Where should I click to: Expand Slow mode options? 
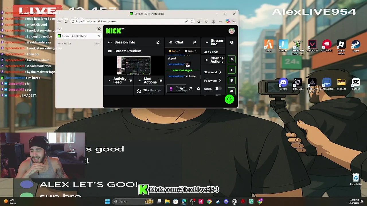point(220,72)
